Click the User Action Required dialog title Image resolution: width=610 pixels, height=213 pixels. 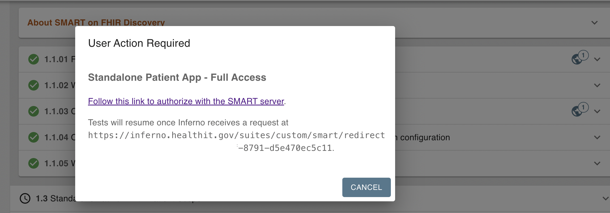point(139,43)
